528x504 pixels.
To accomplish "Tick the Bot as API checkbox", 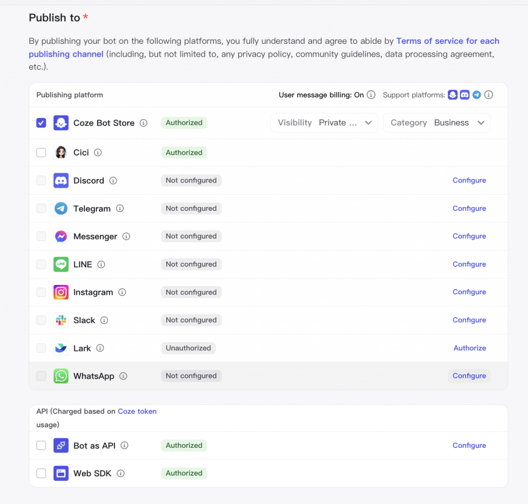I will click(41, 445).
